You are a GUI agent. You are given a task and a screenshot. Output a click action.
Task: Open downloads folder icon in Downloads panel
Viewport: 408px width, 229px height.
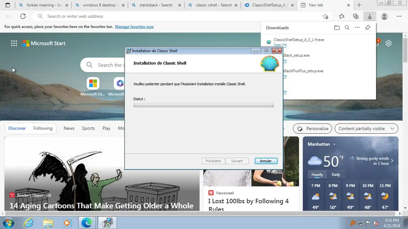[x=337, y=28]
